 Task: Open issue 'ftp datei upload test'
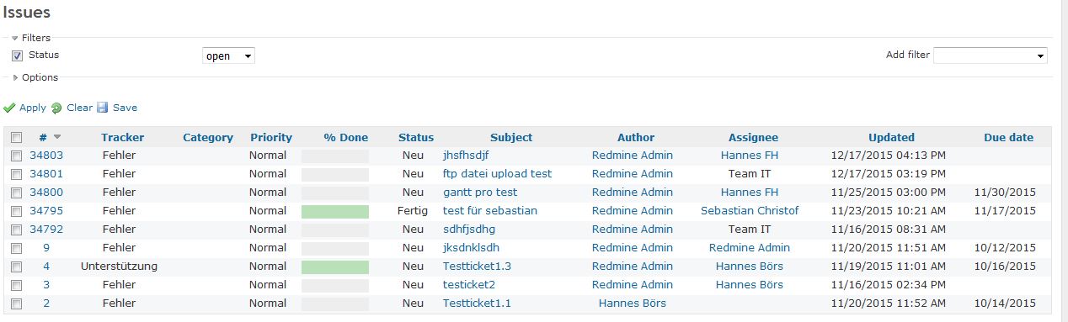tap(497, 174)
